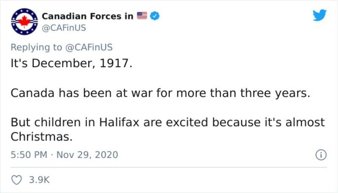Click the word Halifax in the tweet

click(x=119, y=122)
